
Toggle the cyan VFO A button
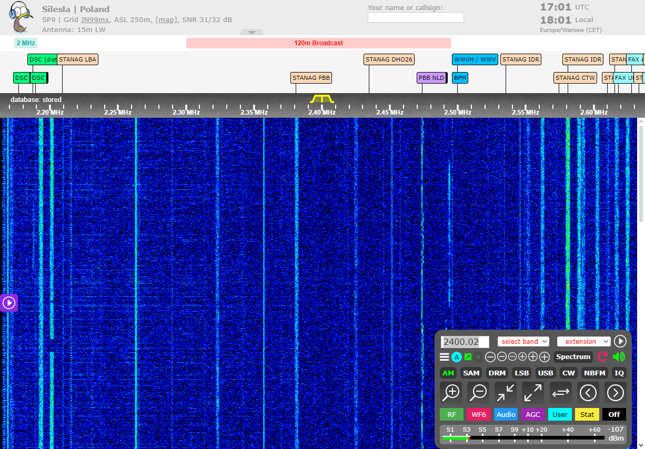pyautogui.click(x=457, y=357)
